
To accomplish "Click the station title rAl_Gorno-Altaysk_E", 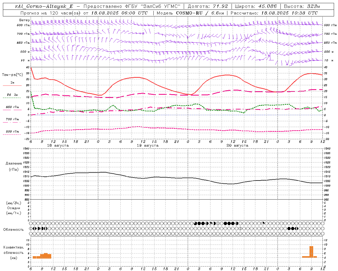I will click(x=44, y=6).
